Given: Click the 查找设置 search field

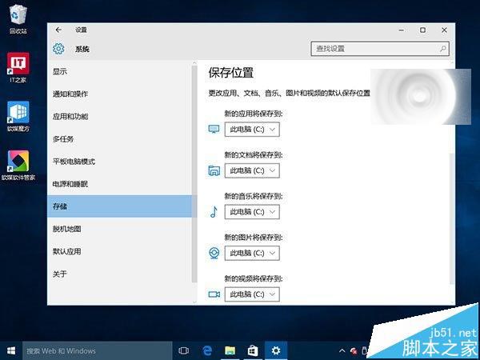Looking at the screenshot, I should click(380, 49).
